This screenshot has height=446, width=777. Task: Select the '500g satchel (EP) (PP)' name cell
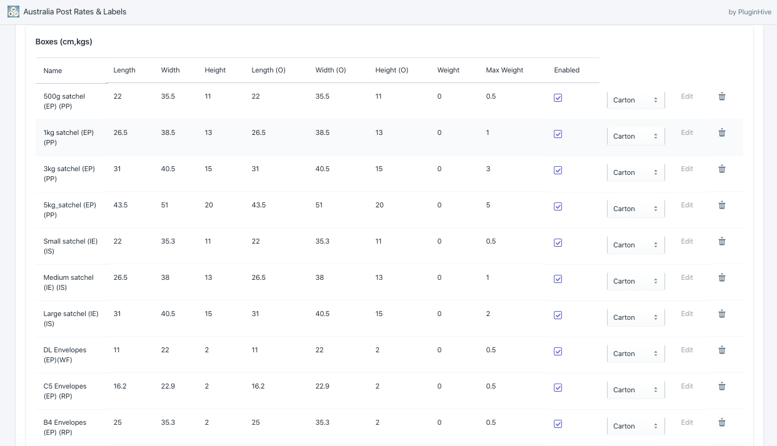tap(64, 101)
